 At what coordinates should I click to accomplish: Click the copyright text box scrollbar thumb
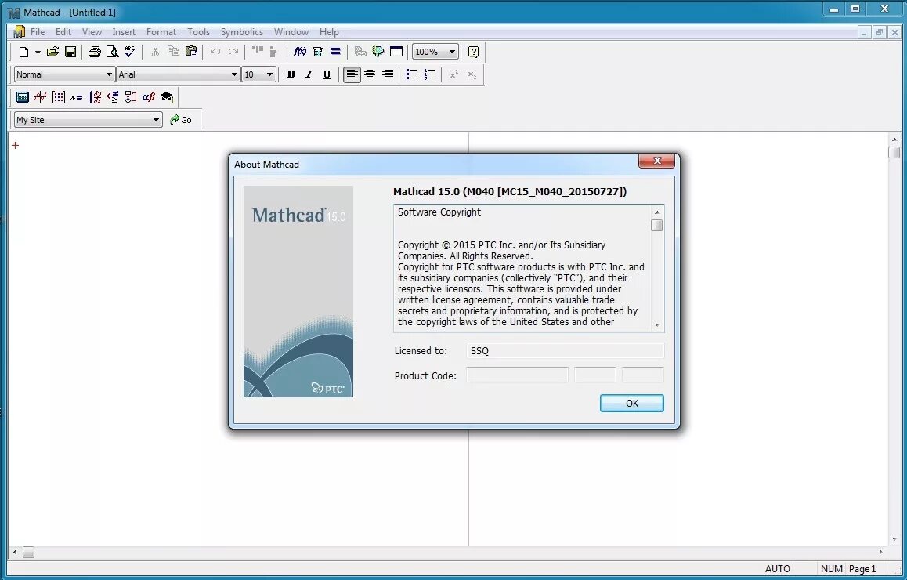(656, 225)
